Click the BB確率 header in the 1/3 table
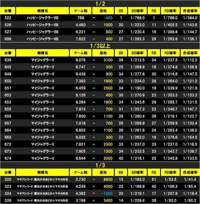This screenshot has width=200, height=204. 138,172
